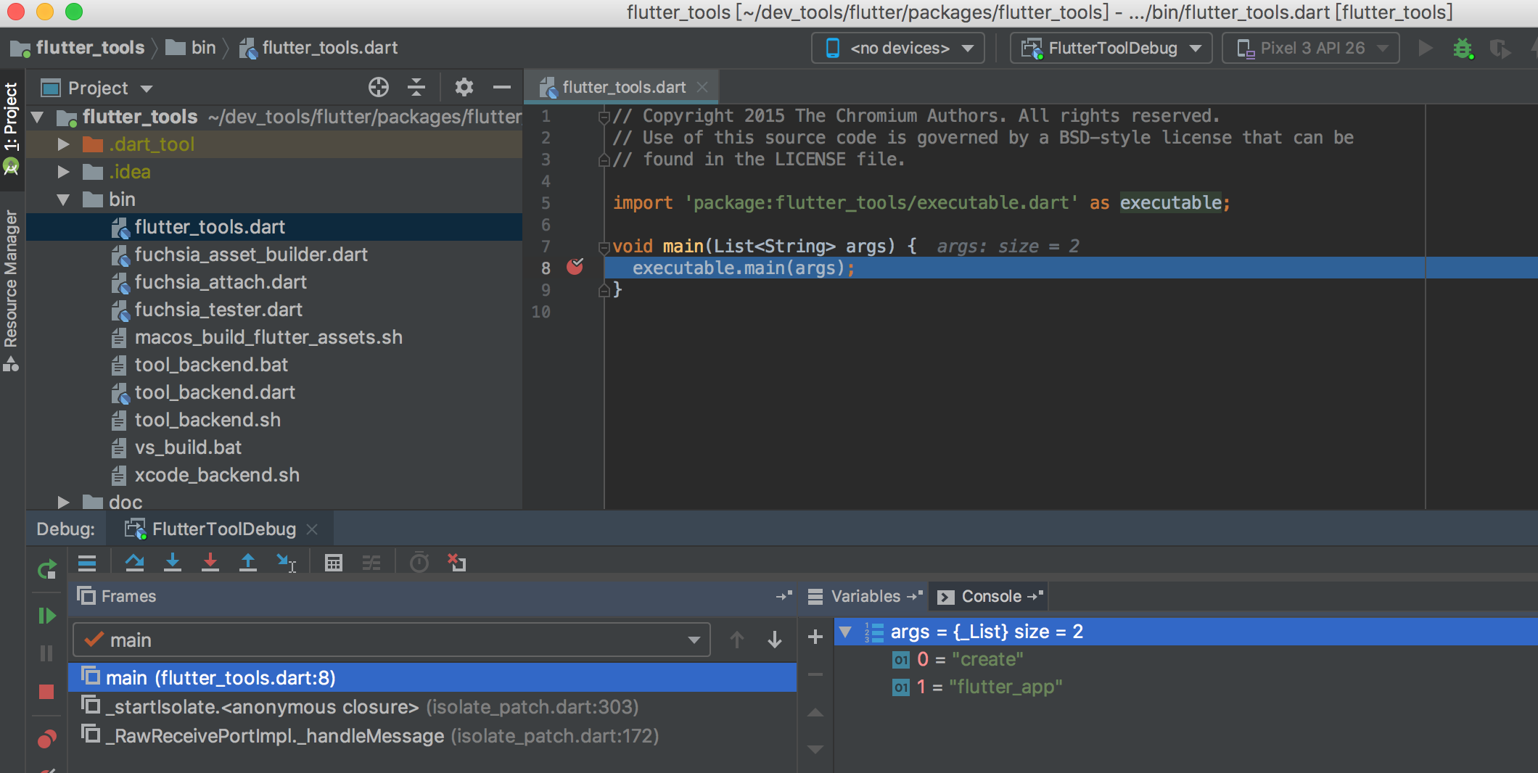Click the Step Over icon
Viewport: 1538px width, 773px height.
point(134,563)
